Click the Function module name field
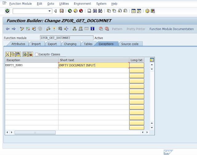 click(x=66, y=38)
